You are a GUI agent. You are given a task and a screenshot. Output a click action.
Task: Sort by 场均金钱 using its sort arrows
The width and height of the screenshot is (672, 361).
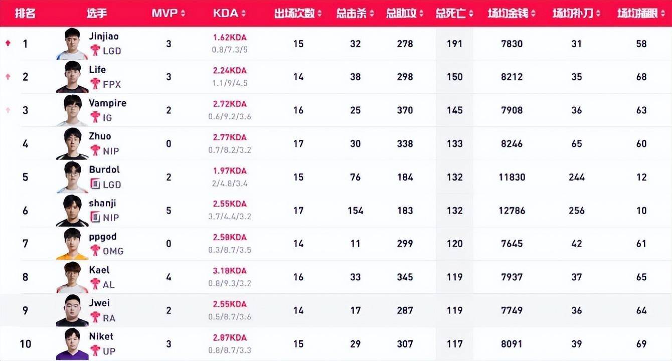(x=533, y=14)
